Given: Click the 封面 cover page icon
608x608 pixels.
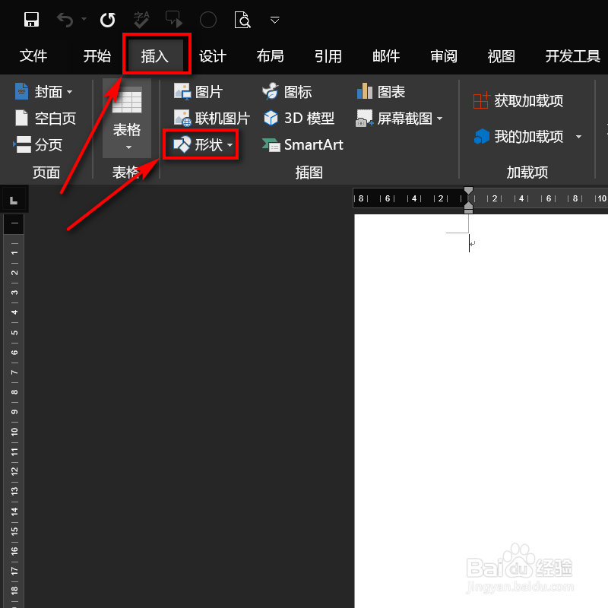Looking at the screenshot, I should pyautogui.click(x=22, y=91).
